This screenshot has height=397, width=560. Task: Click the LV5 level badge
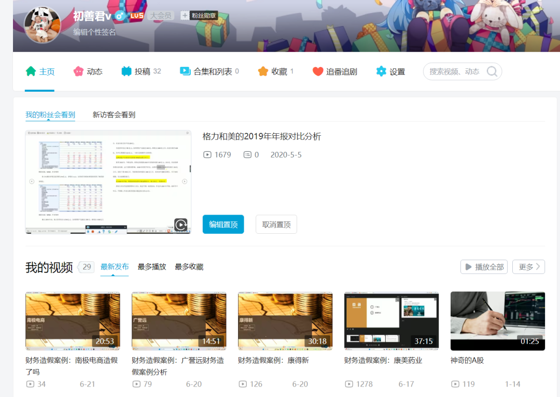click(x=137, y=16)
